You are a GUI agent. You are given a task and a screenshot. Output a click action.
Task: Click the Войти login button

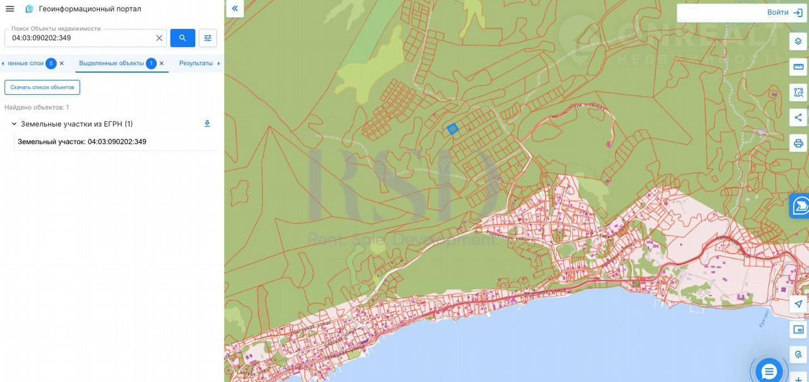[x=784, y=13]
